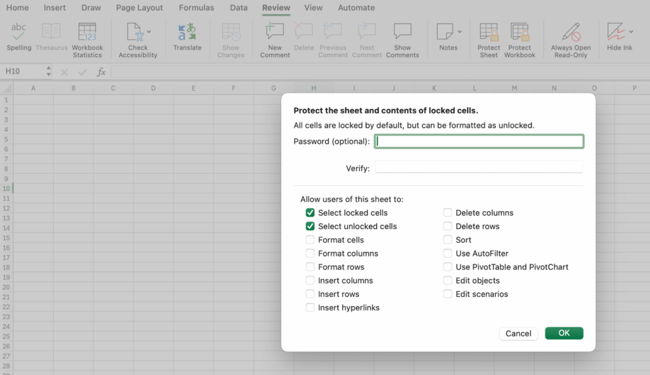
Task: Enable the Format cells checkbox
Action: (x=310, y=240)
